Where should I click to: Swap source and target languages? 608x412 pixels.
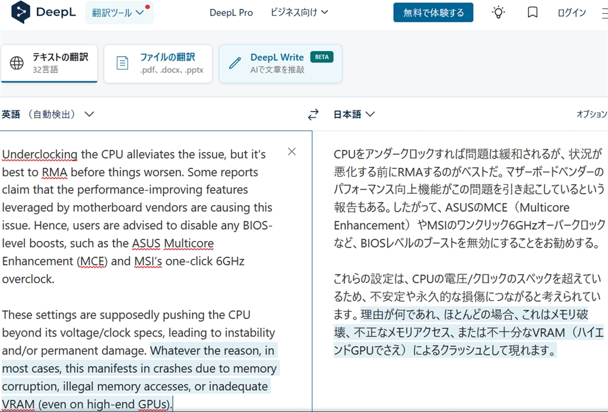click(x=313, y=115)
